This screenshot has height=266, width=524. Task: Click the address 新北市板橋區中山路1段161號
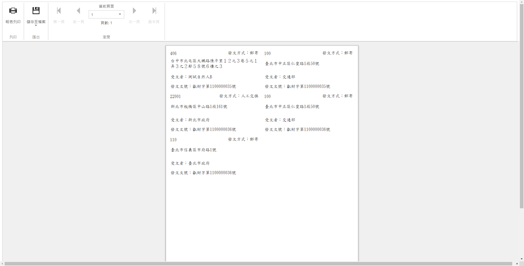(199, 107)
